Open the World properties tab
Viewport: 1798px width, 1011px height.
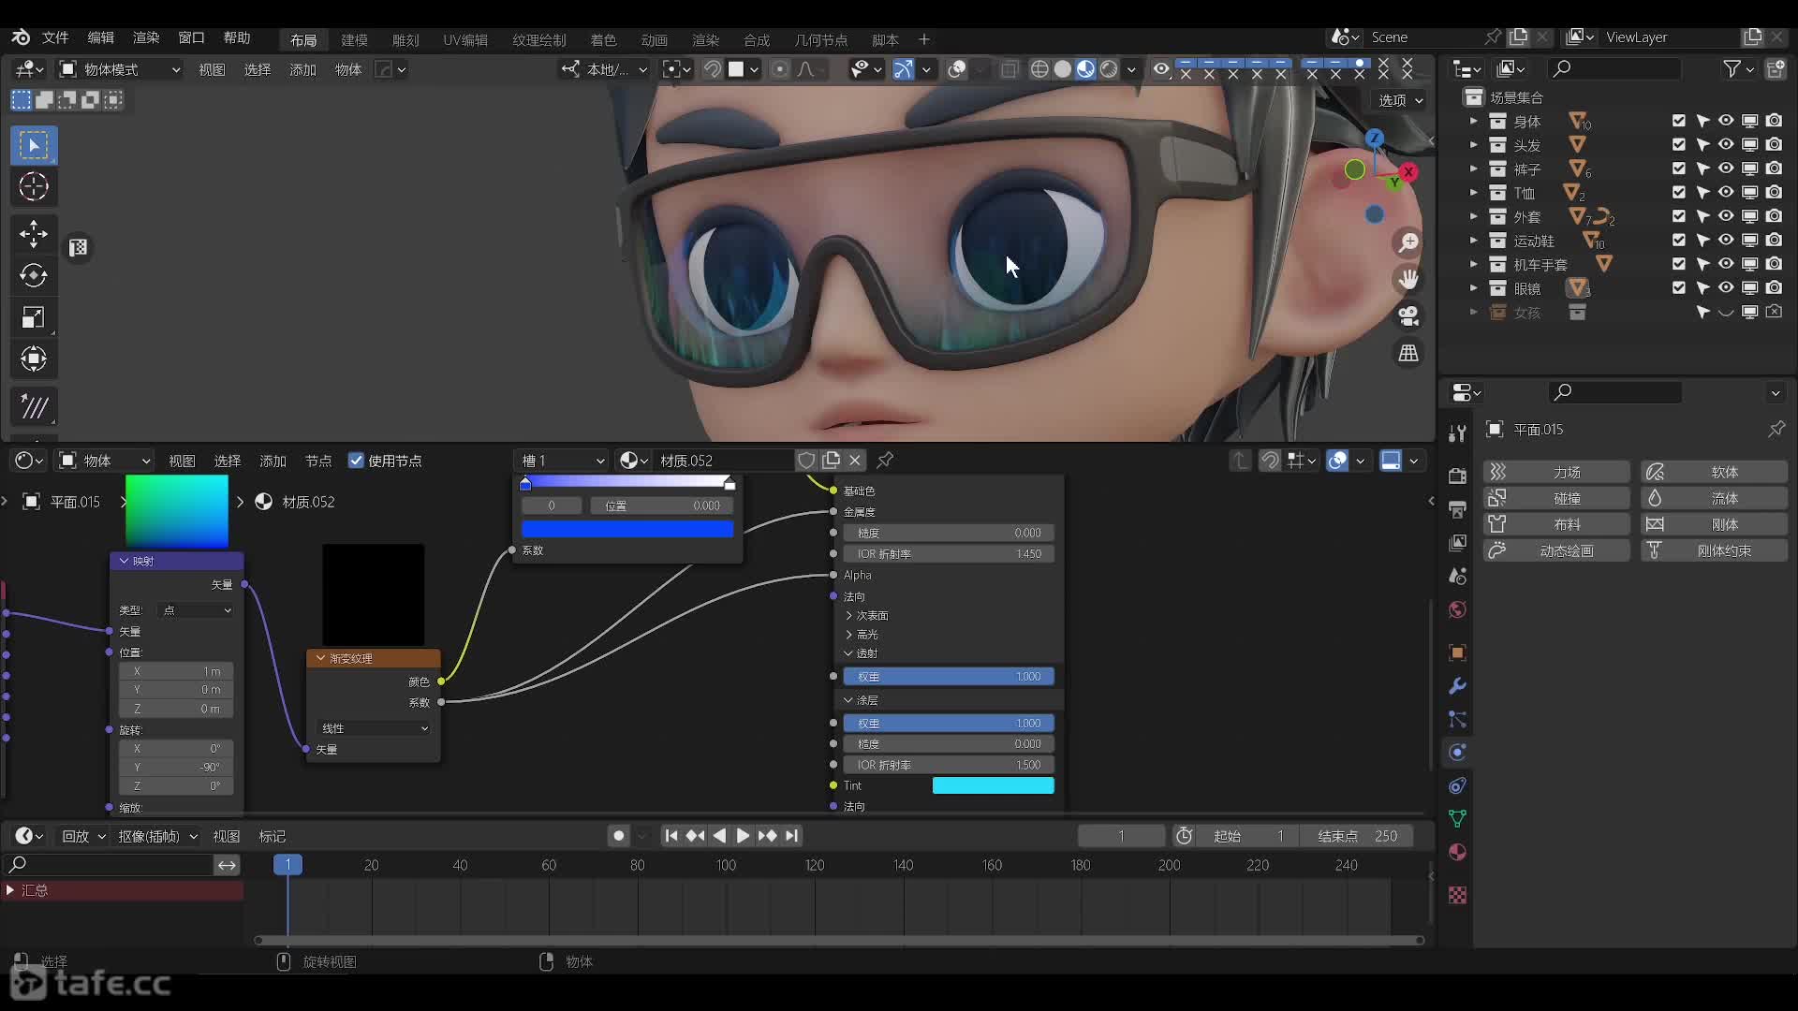pos(1457,609)
